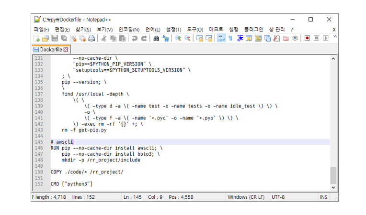Play back the recorded macro
Viewport: 366px width, 215px height.
[326, 38]
